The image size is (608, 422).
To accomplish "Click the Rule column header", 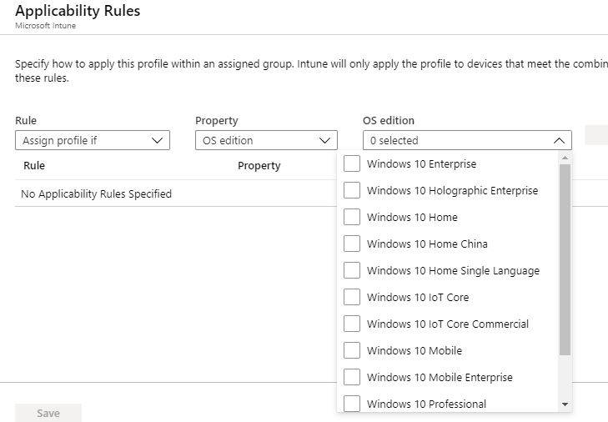I will 34,166.
